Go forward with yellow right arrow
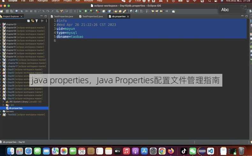The image size is (252, 156). pos(157,11)
